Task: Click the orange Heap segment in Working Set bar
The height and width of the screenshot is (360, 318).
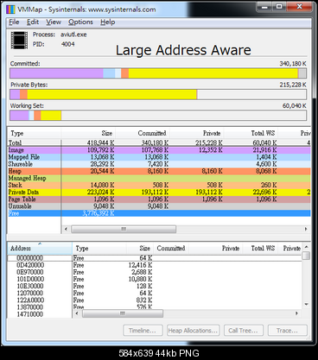Action: pyautogui.click(x=37, y=116)
